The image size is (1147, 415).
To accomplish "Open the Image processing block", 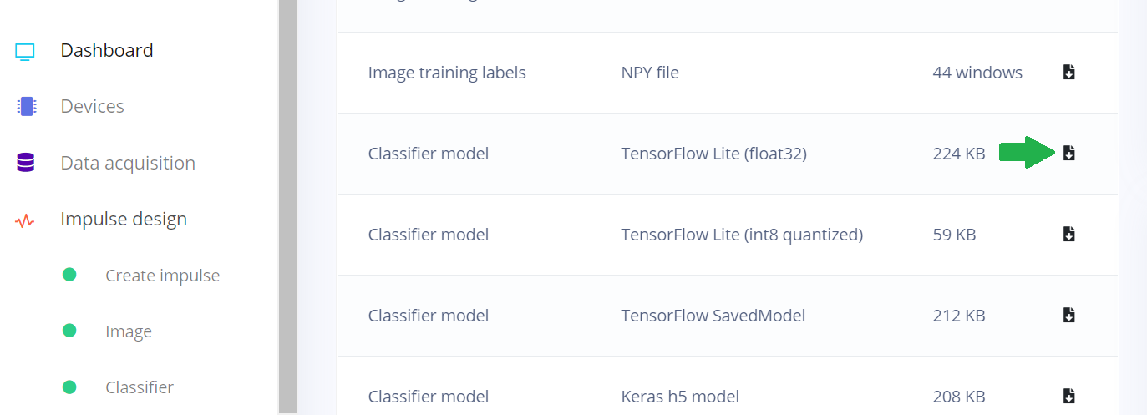I will tap(129, 331).
